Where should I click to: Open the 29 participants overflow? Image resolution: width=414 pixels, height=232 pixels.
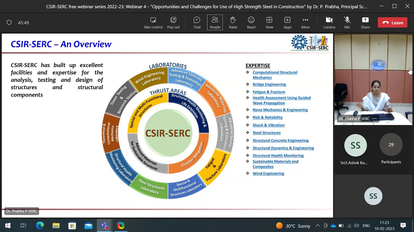(x=391, y=145)
